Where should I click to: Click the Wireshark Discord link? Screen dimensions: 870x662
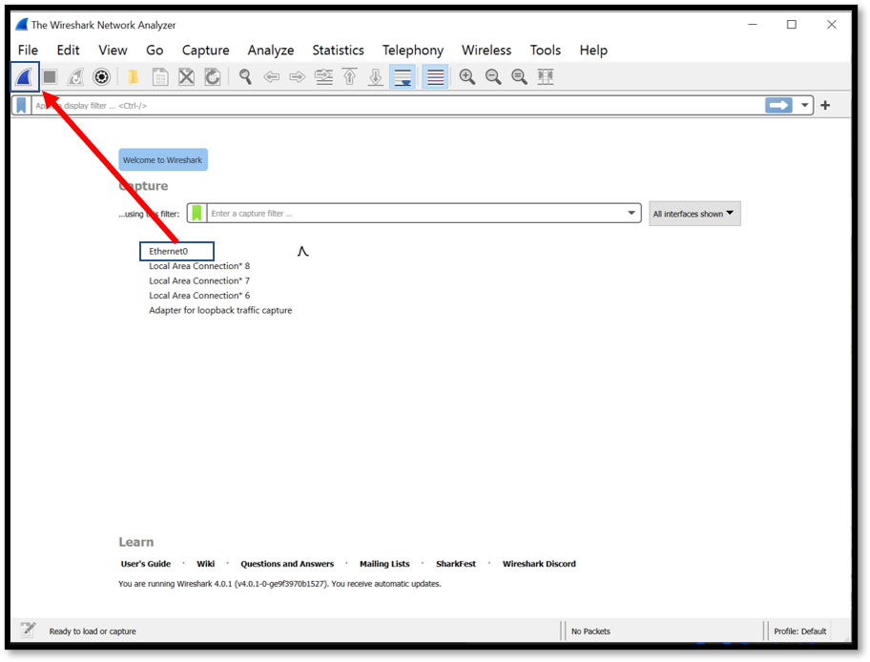coord(539,564)
